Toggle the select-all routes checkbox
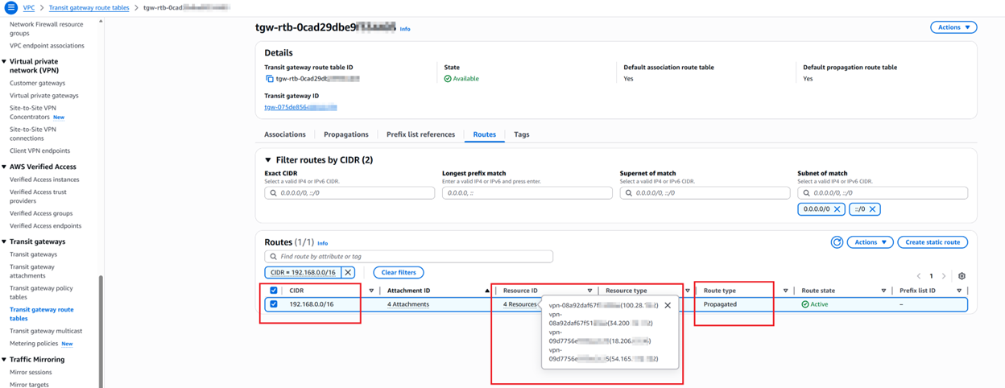Screen dimensions: 1005x388 pyautogui.click(x=274, y=291)
